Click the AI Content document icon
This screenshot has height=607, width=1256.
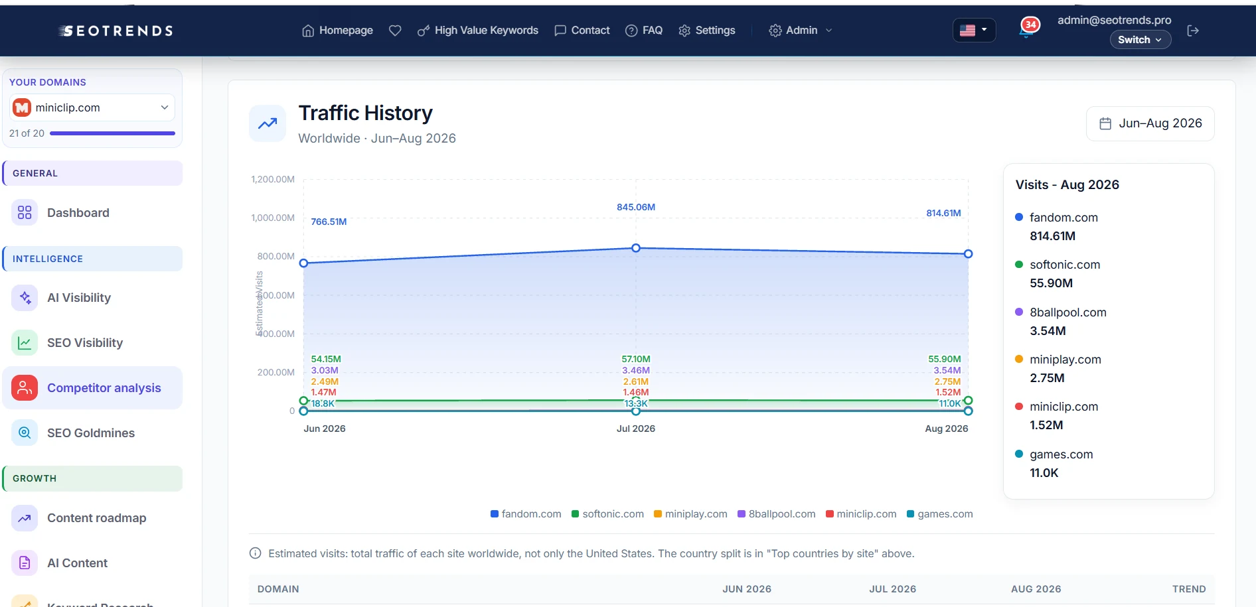[25, 563]
